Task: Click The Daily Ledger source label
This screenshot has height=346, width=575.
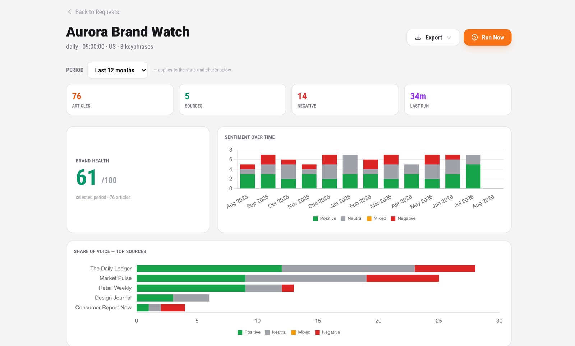Action: (111, 269)
